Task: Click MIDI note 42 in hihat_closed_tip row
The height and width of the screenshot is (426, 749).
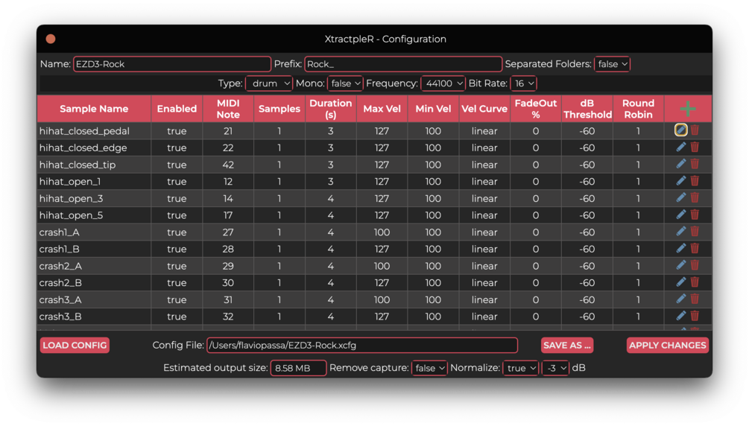Action: [x=228, y=165]
